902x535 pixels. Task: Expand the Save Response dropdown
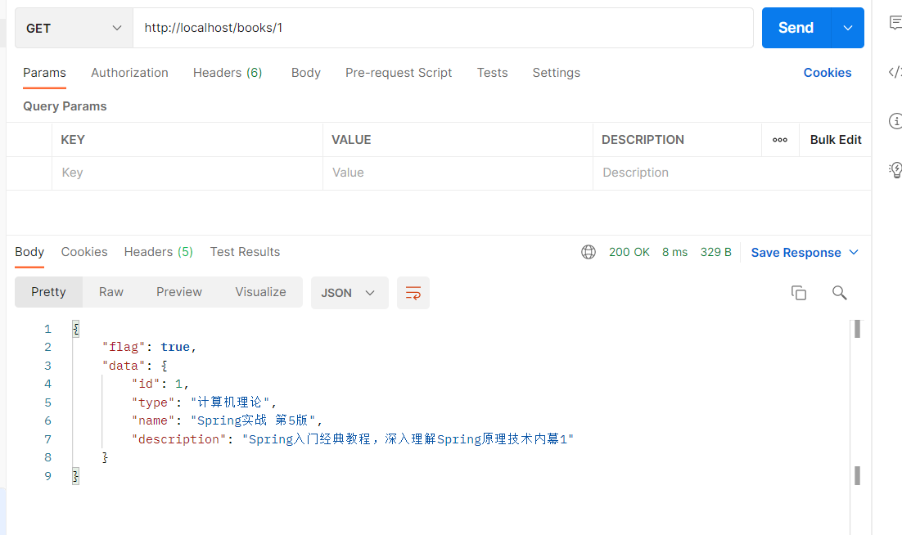click(854, 252)
